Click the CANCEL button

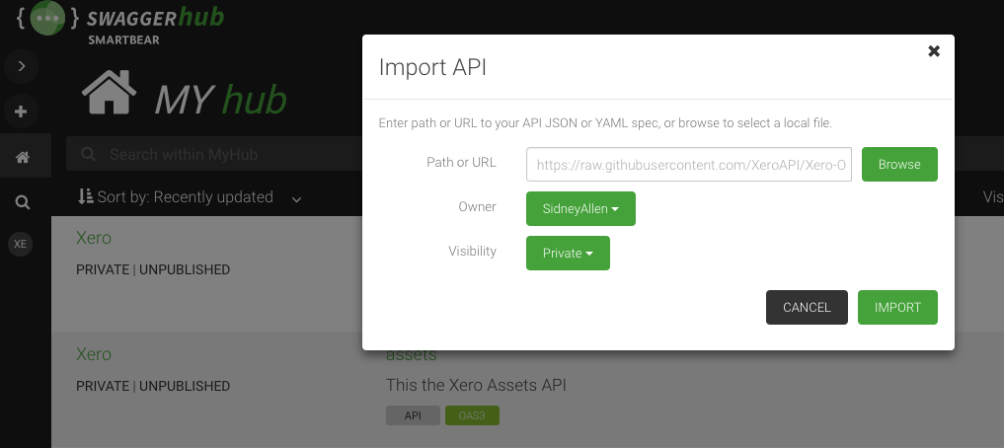pos(807,307)
